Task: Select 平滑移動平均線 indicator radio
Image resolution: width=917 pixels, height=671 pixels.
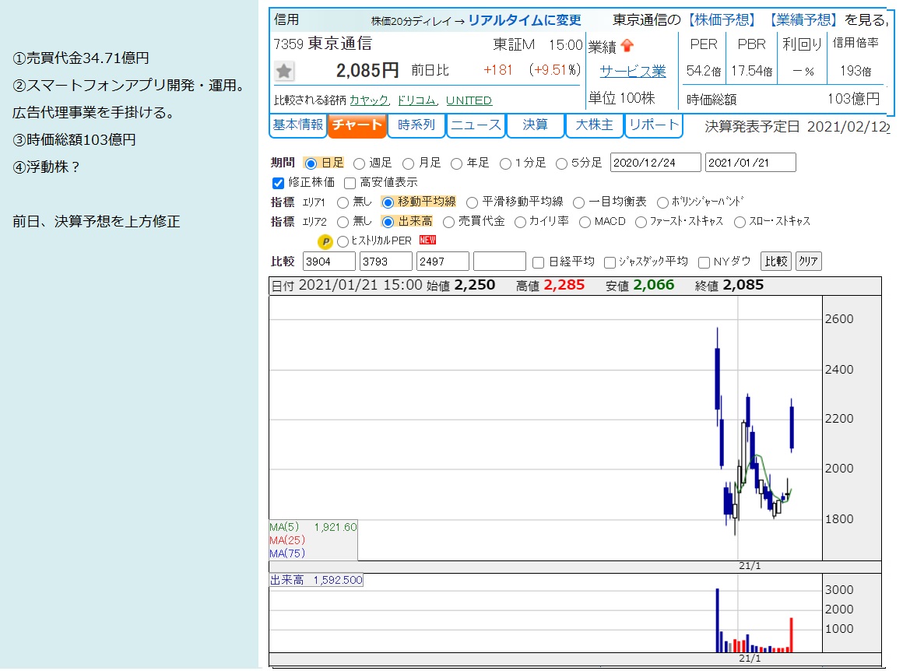Action: pyautogui.click(x=472, y=202)
